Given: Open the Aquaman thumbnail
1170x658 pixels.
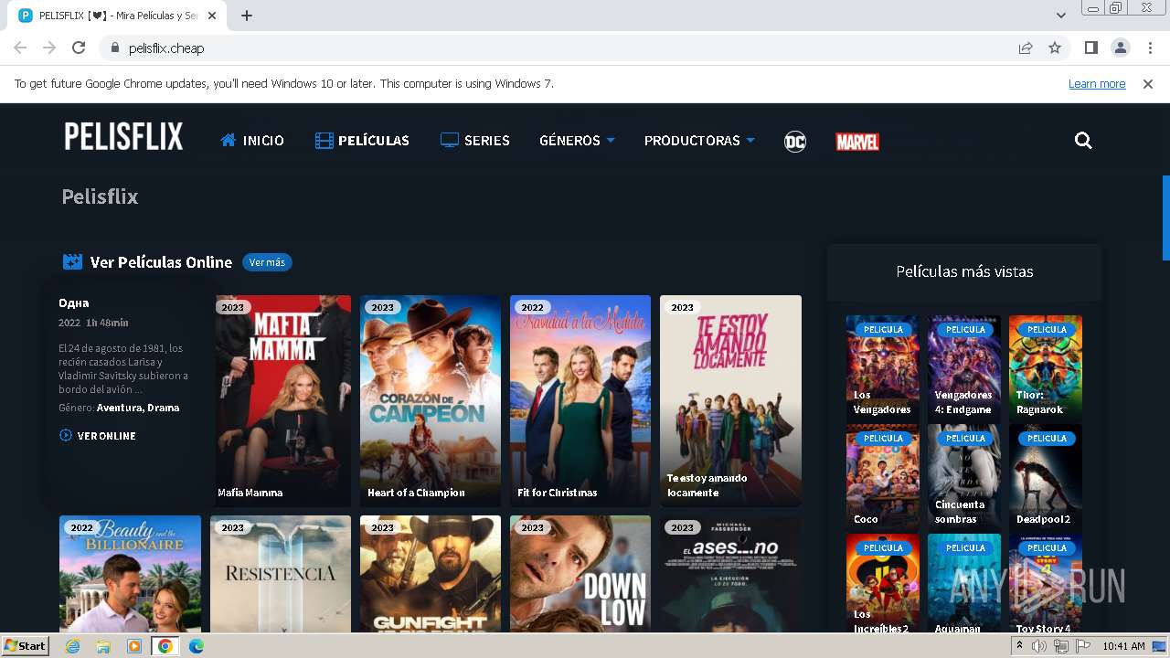Looking at the screenshot, I should click(964, 583).
